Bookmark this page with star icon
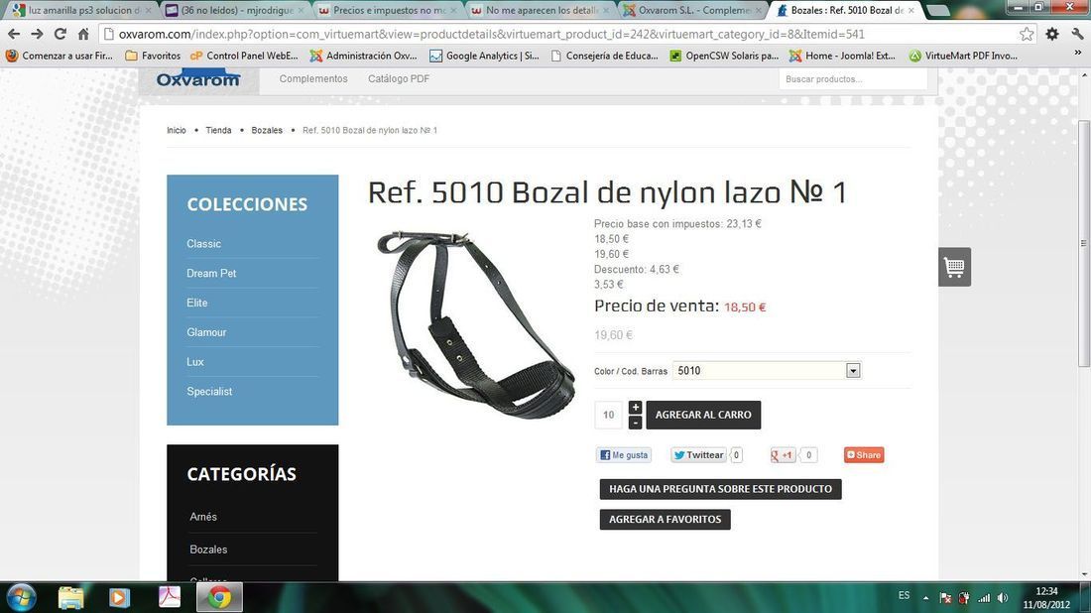This screenshot has width=1091, height=613. (1027, 34)
